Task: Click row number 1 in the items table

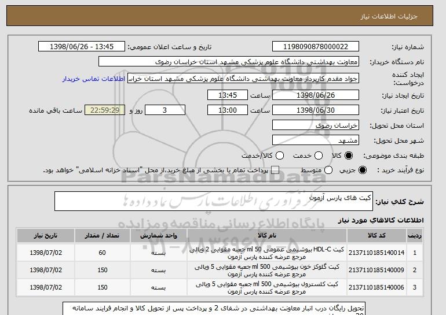Action: [x=415, y=253]
